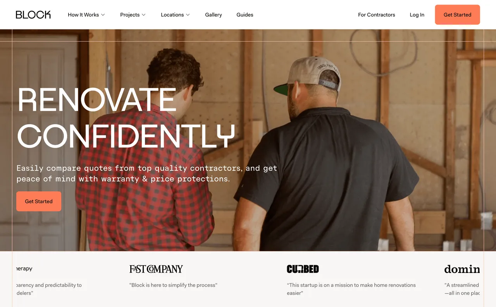
Task: Click the Fast Company logo
Action: (x=156, y=269)
